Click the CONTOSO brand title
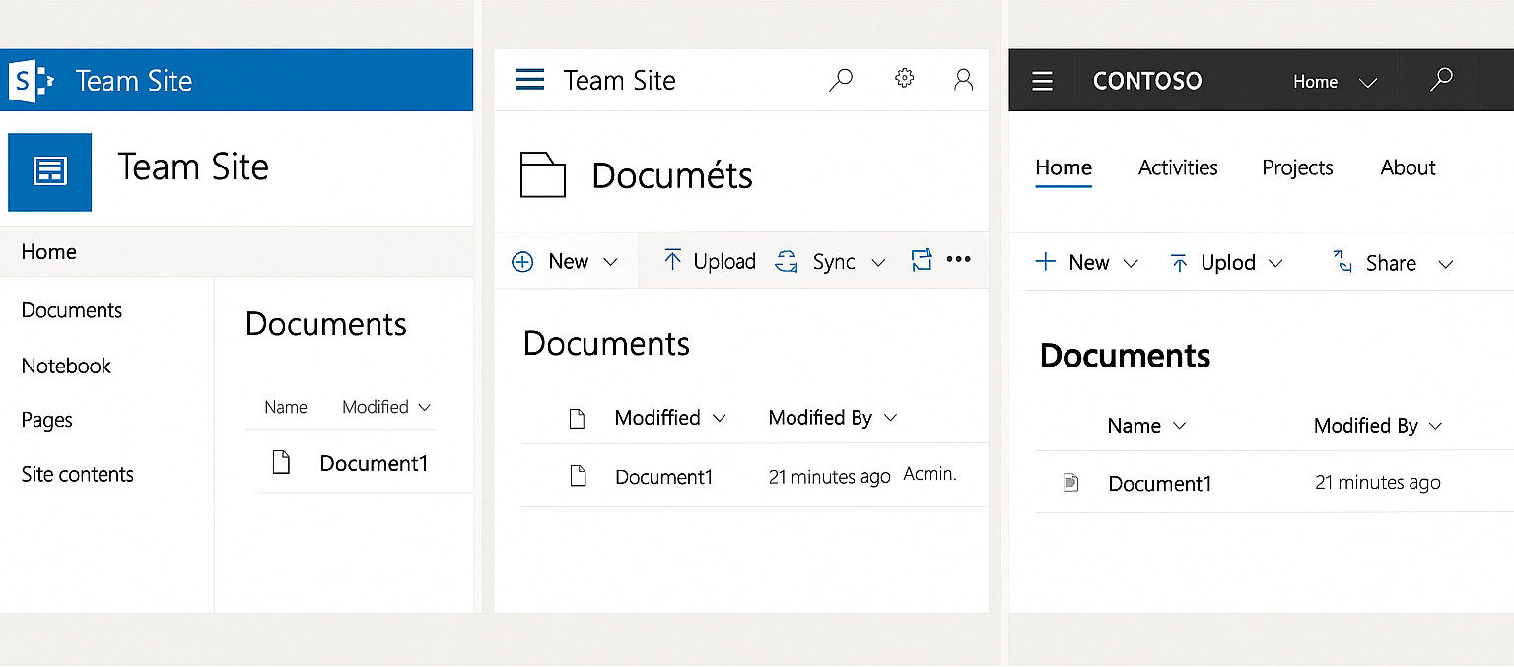The width and height of the screenshot is (1514, 667). pyautogui.click(x=1147, y=81)
